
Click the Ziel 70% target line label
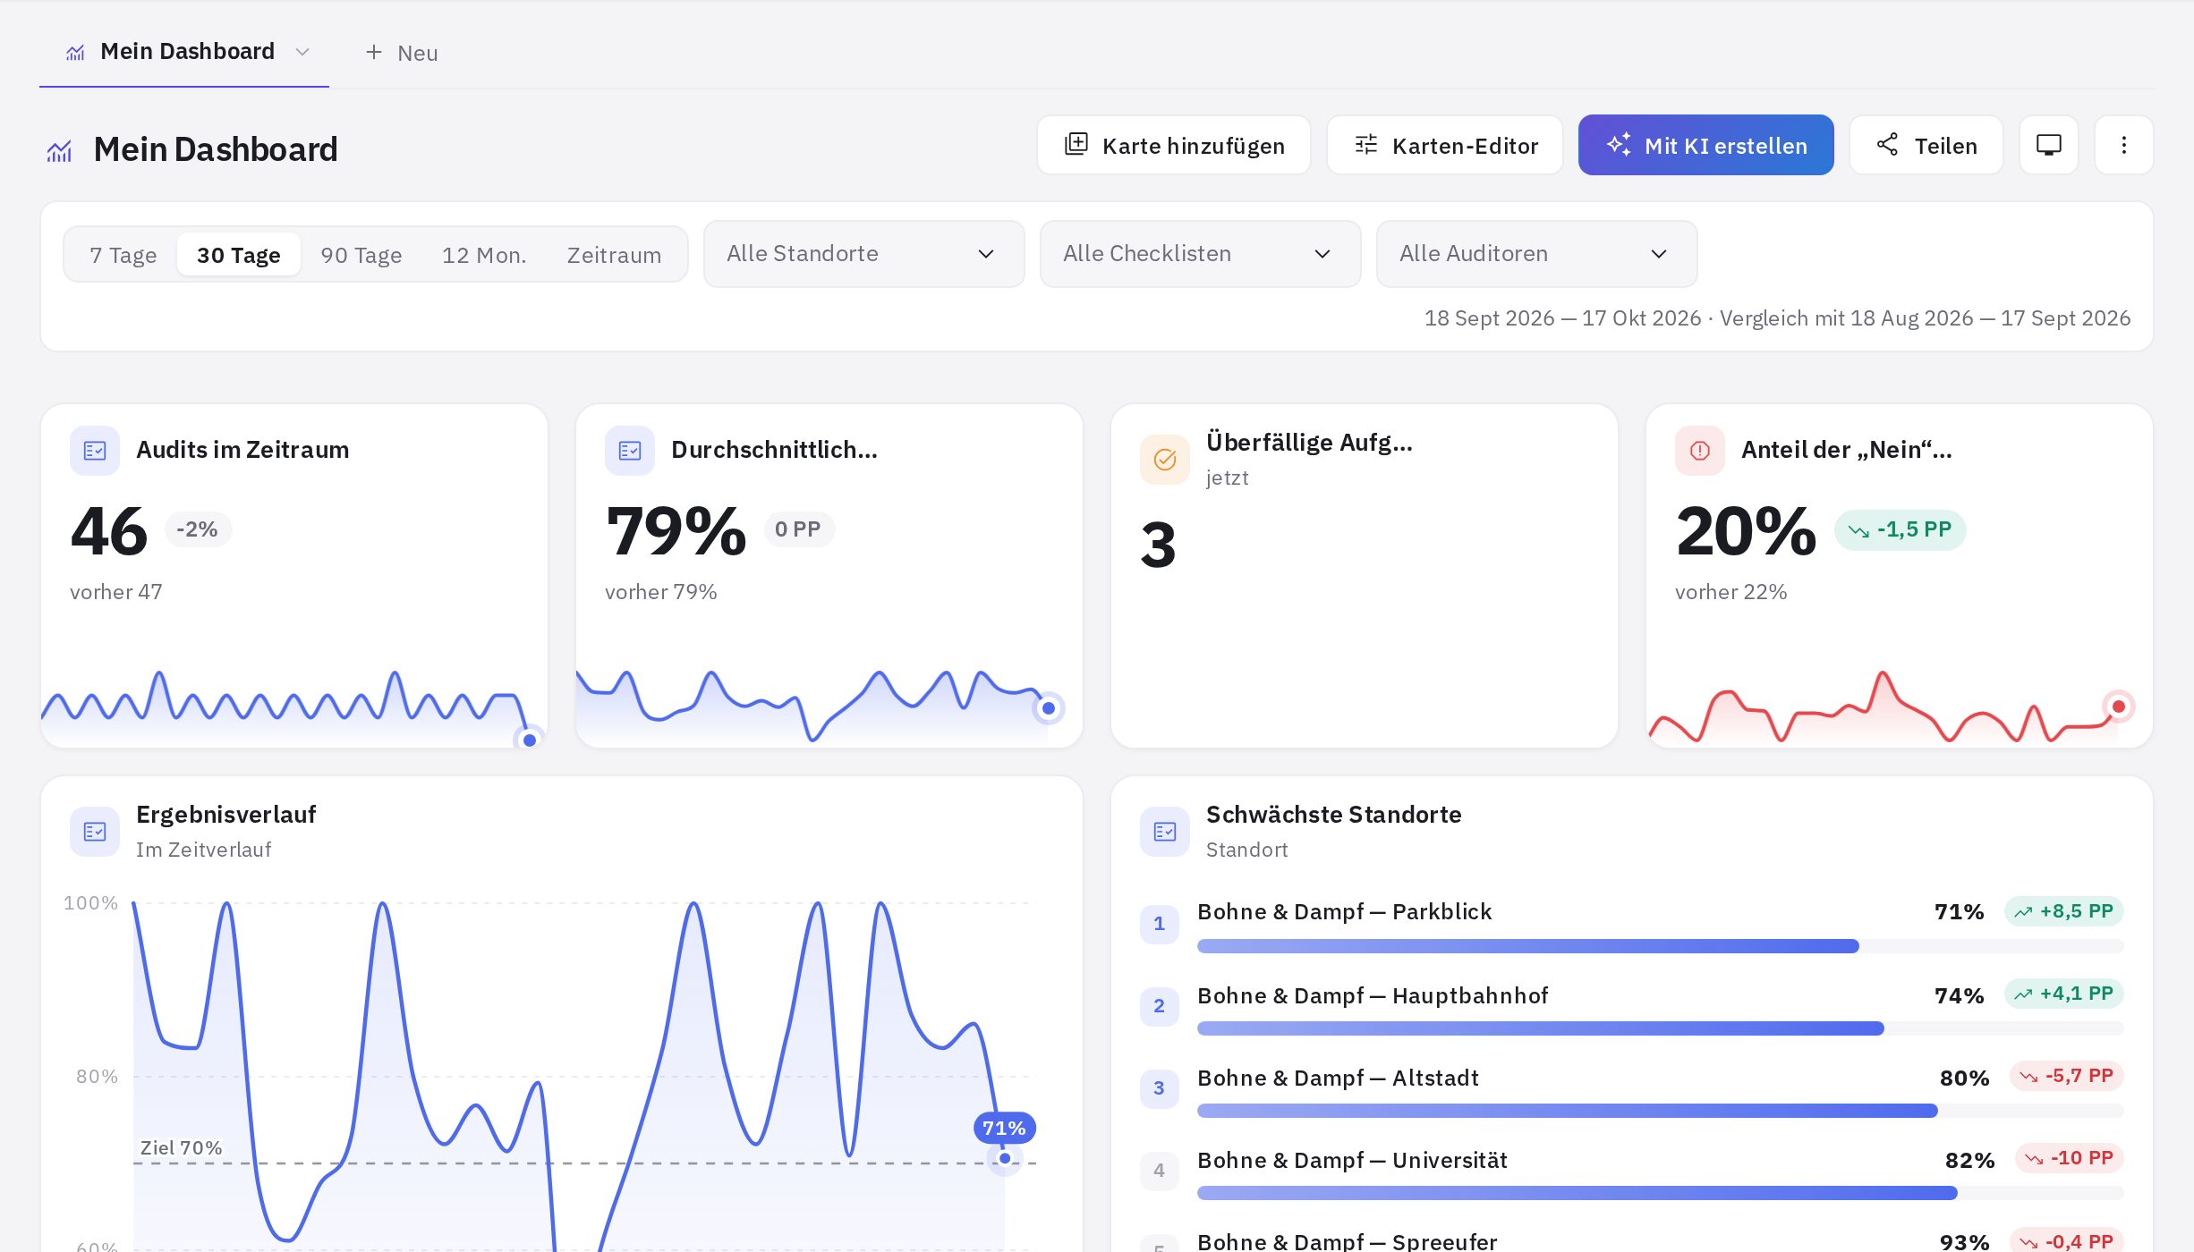click(181, 1147)
